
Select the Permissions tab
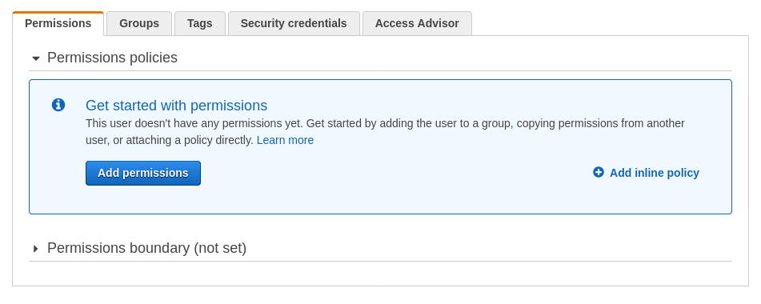click(x=58, y=23)
